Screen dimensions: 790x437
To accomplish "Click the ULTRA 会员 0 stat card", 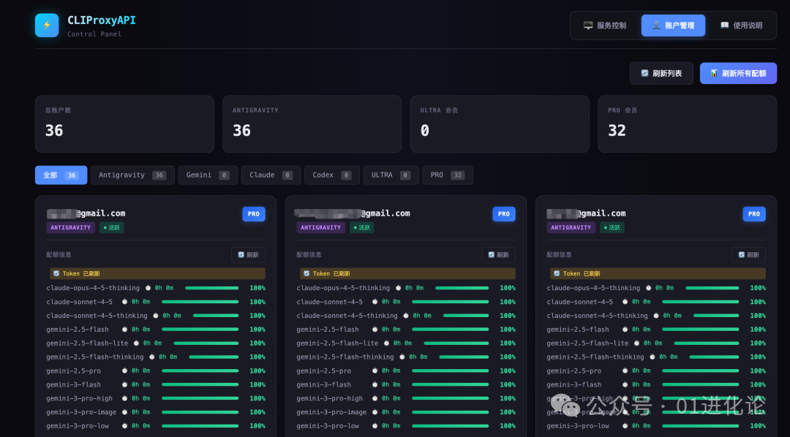I will [x=500, y=123].
